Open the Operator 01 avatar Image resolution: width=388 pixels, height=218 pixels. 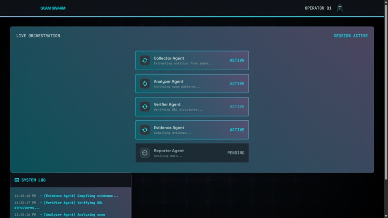click(x=339, y=8)
